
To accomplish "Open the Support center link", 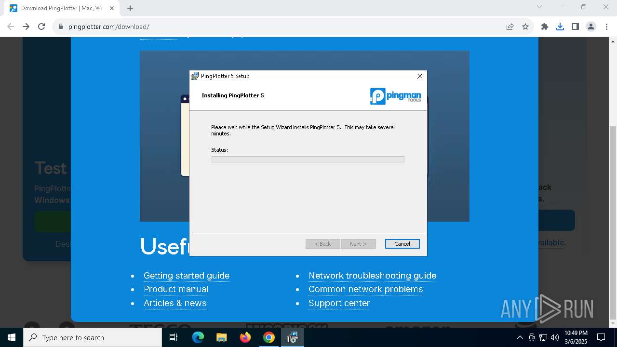I will click(x=339, y=303).
